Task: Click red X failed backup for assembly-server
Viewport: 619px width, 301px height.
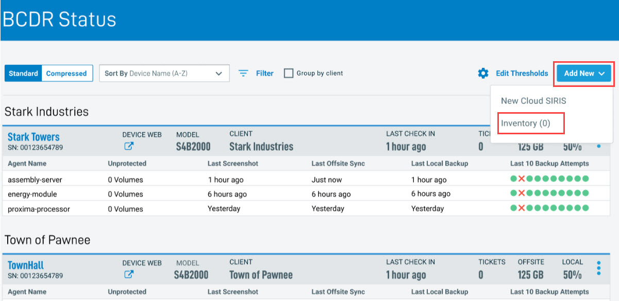Action: click(x=521, y=179)
